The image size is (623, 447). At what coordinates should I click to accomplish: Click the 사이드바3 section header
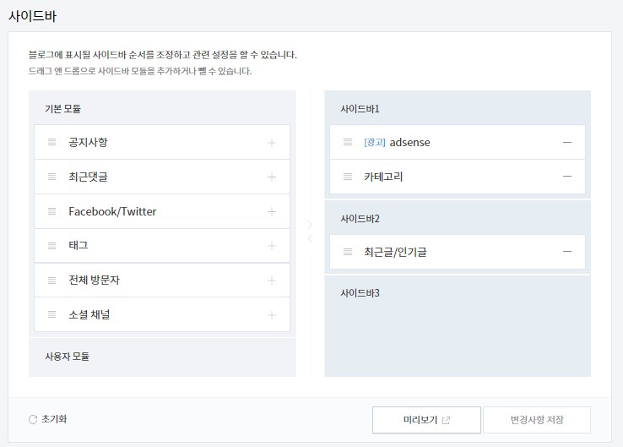tap(360, 292)
